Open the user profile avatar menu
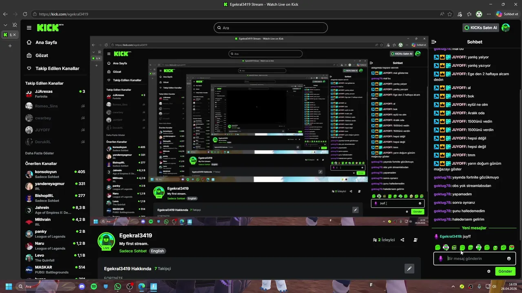The width and height of the screenshot is (522, 293). pyautogui.click(x=506, y=28)
